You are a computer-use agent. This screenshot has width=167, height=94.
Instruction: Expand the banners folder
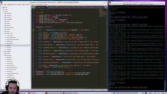click(x=4, y=13)
